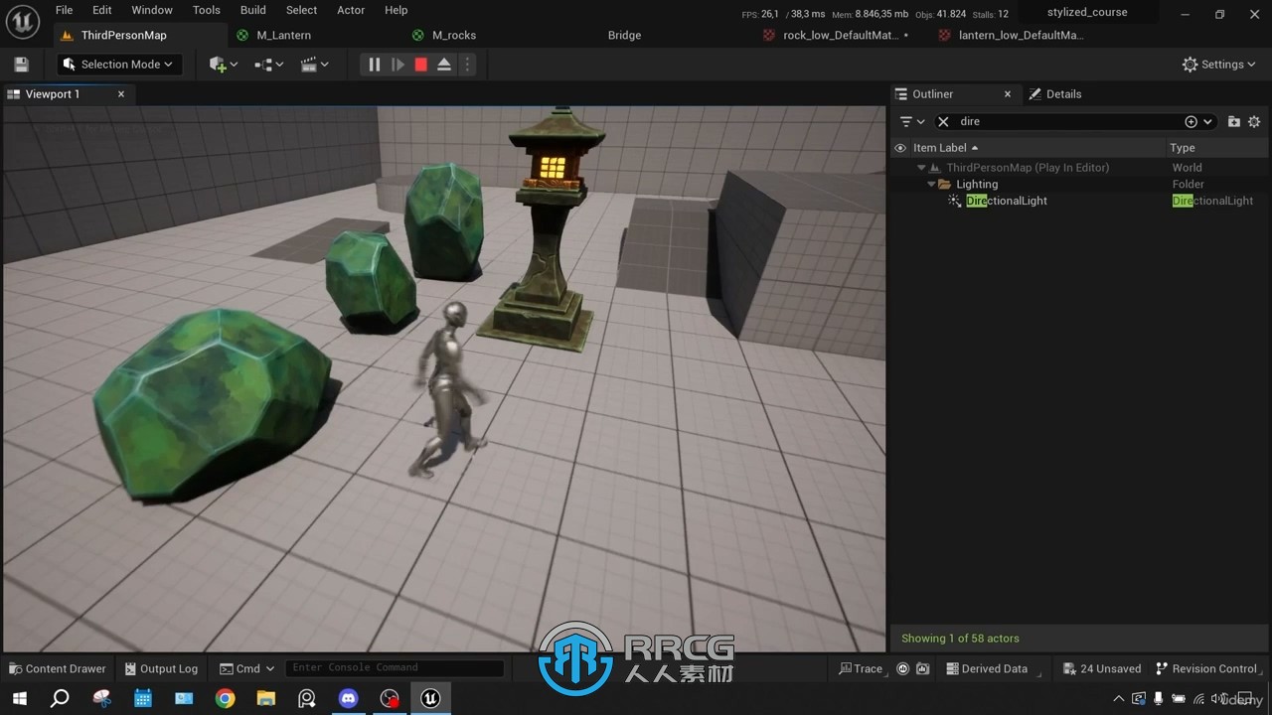Advance a single frame in play session

397,65
